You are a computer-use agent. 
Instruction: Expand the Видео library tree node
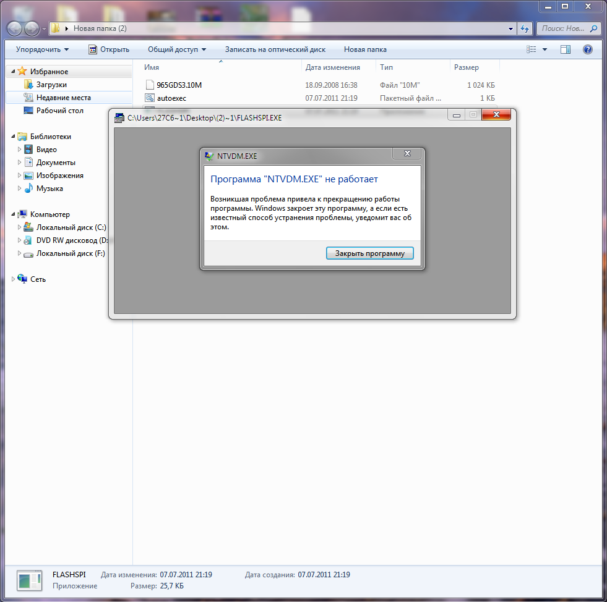point(20,150)
